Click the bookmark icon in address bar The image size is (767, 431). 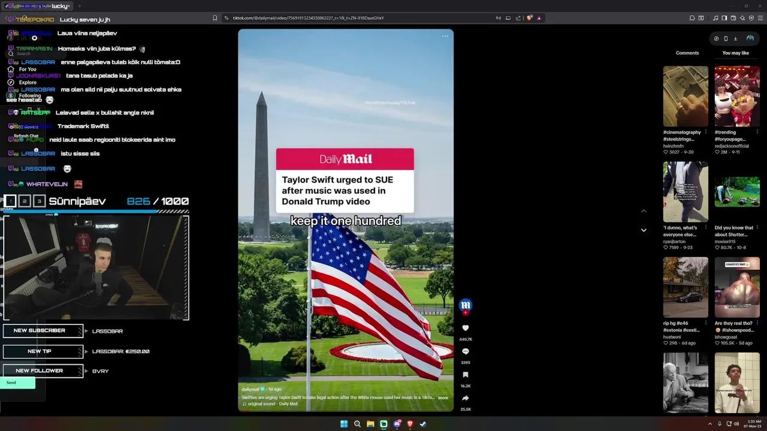point(215,18)
